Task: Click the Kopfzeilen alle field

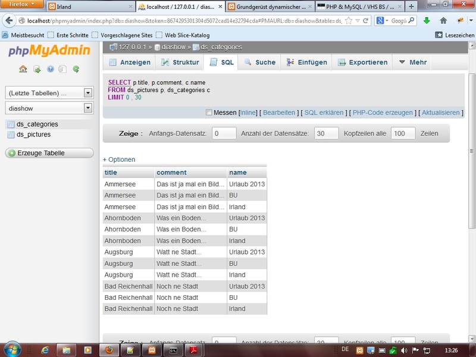Action: pos(403,133)
